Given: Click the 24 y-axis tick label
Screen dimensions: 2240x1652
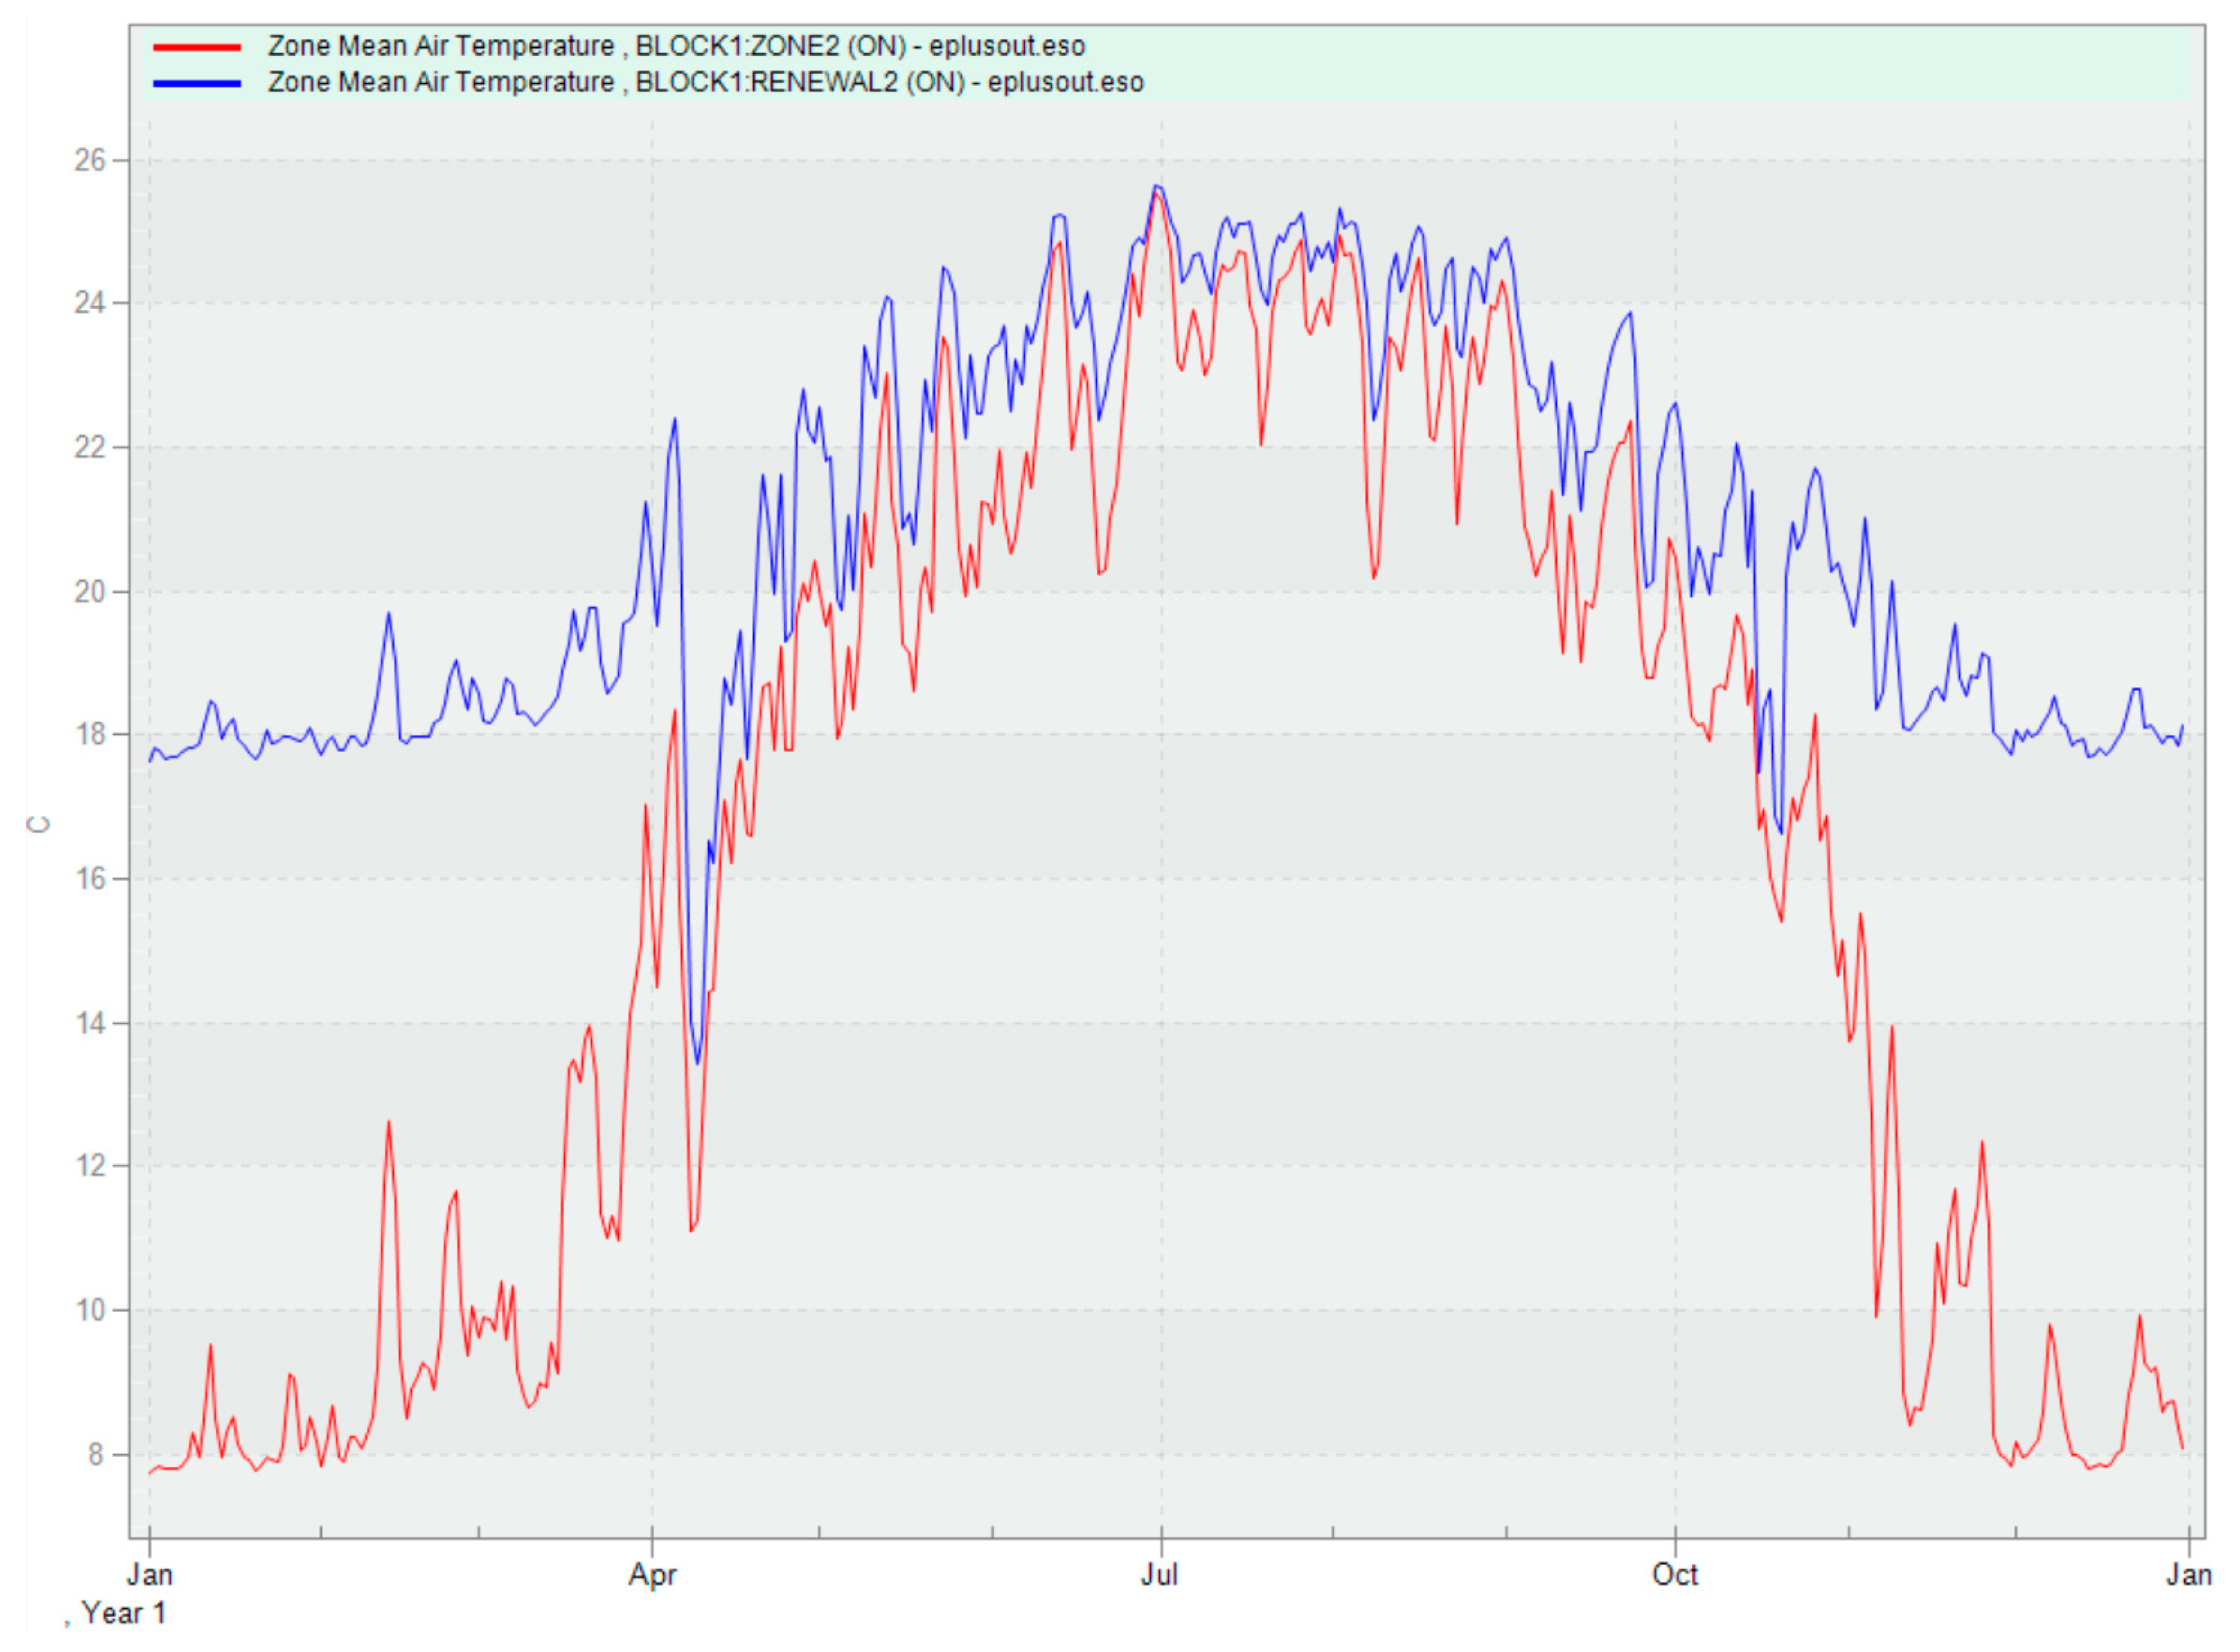Looking at the screenshot, I should pos(89,303).
